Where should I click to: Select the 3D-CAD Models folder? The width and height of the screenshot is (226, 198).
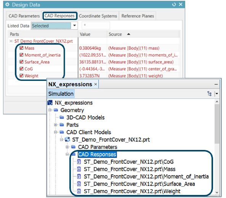pos(85,118)
